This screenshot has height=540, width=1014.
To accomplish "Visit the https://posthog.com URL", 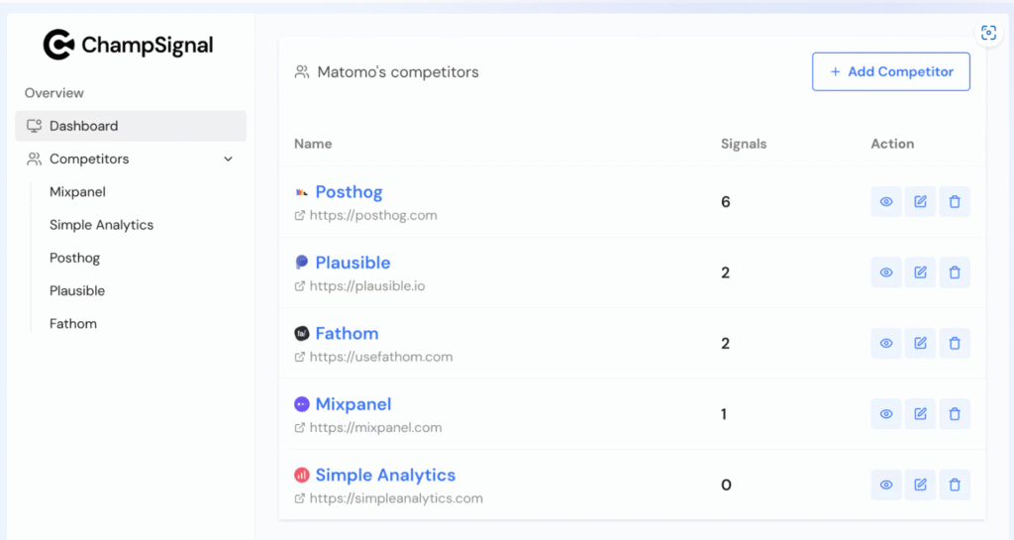I will (x=373, y=215).
